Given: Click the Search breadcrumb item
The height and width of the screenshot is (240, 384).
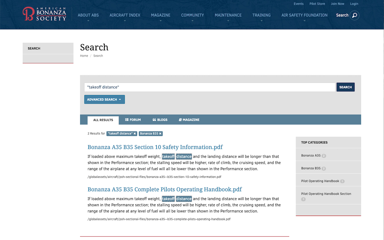Looking at the screenshot, I should click(98, 56).
